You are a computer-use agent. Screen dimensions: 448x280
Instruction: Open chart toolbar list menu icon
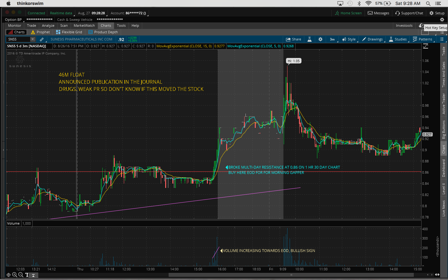442,39
